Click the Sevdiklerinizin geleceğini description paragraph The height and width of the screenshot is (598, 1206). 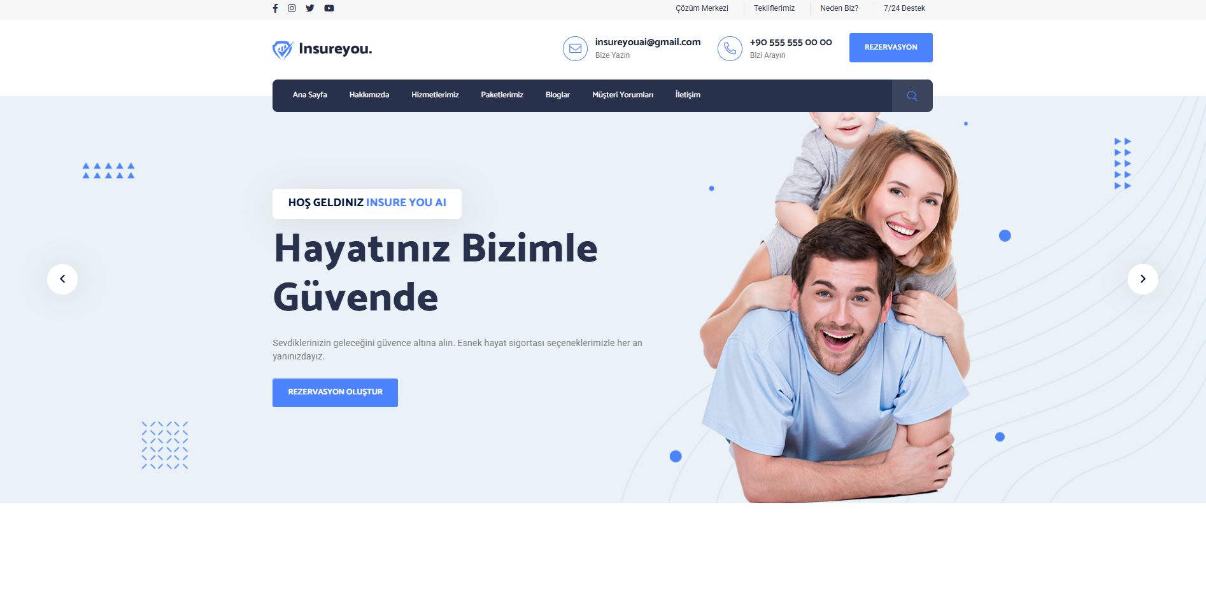457,349
